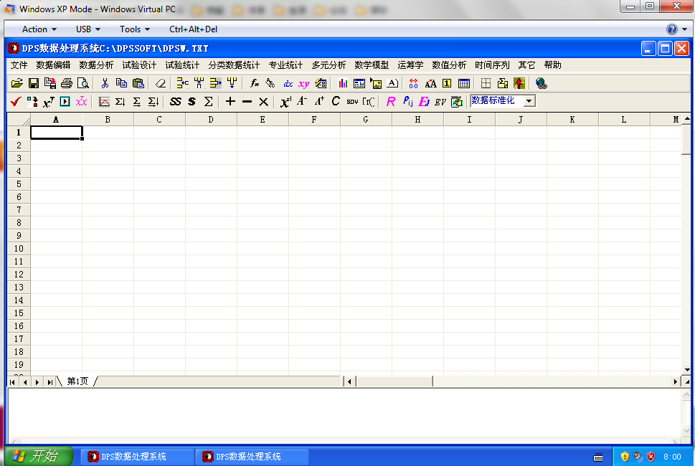The height and width of the screenshot is (466, 695).
Task: Expand the Action menu in Virtual PC
Action: coord(39,29)
